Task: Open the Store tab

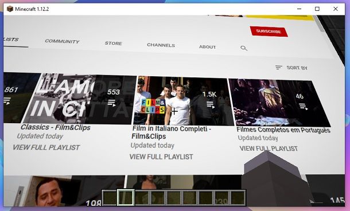Action: pos(114,43)
